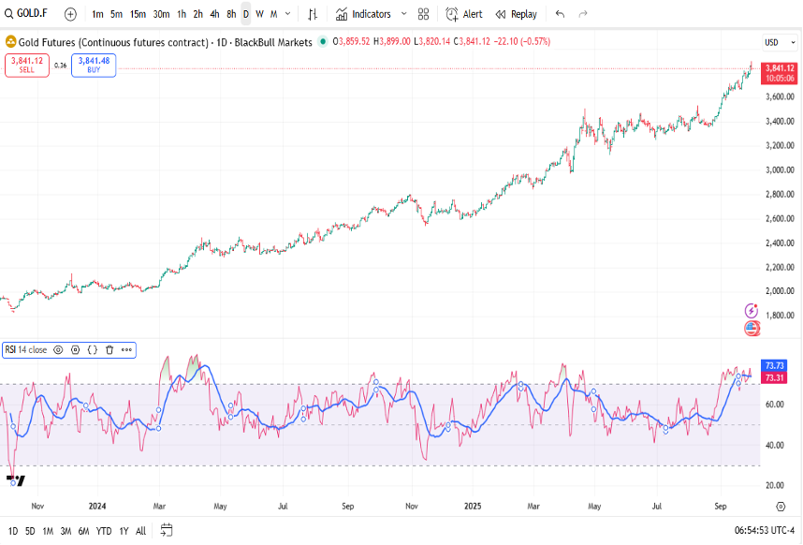Click the undo arrow in toolbar
Screen dimensions: 803x545
pyautogui.click(x=560, y=14)
